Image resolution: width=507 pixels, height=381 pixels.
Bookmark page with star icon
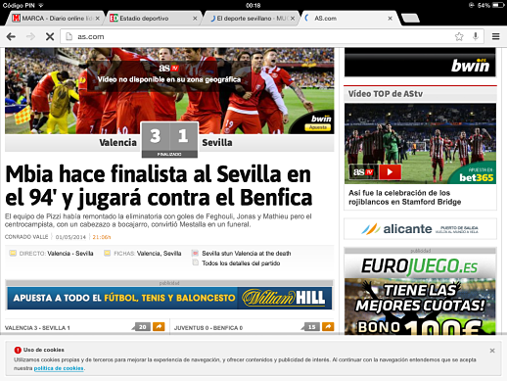[459, 36]
